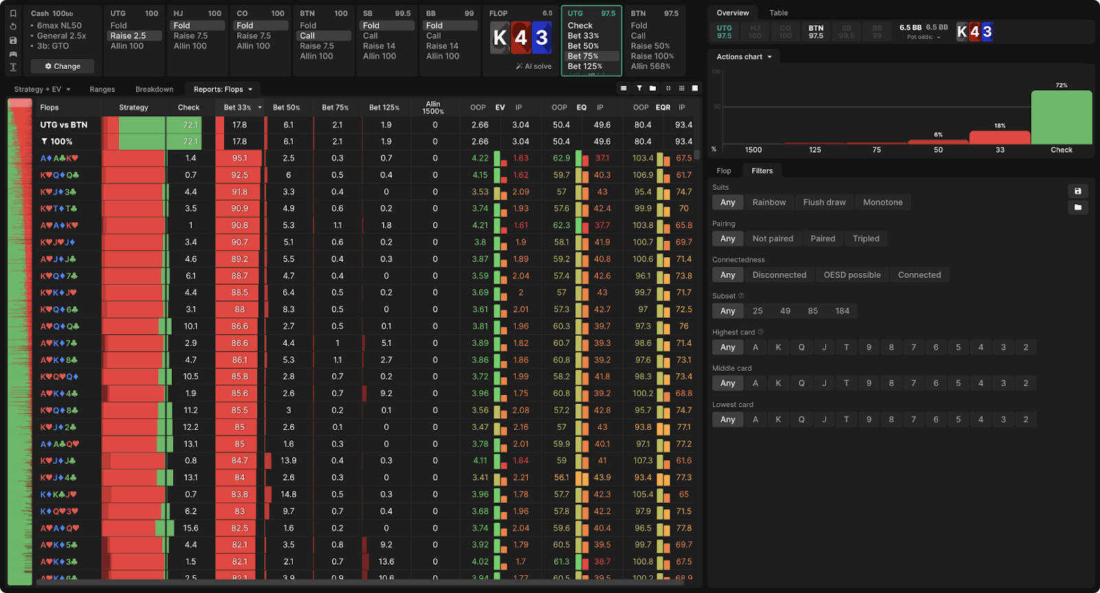Click the Bet 33% column header

click(x=237, y=107)
